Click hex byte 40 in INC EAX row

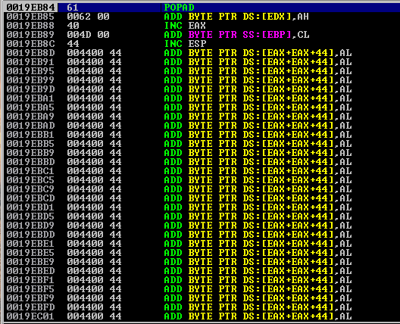tap(73, 26)
